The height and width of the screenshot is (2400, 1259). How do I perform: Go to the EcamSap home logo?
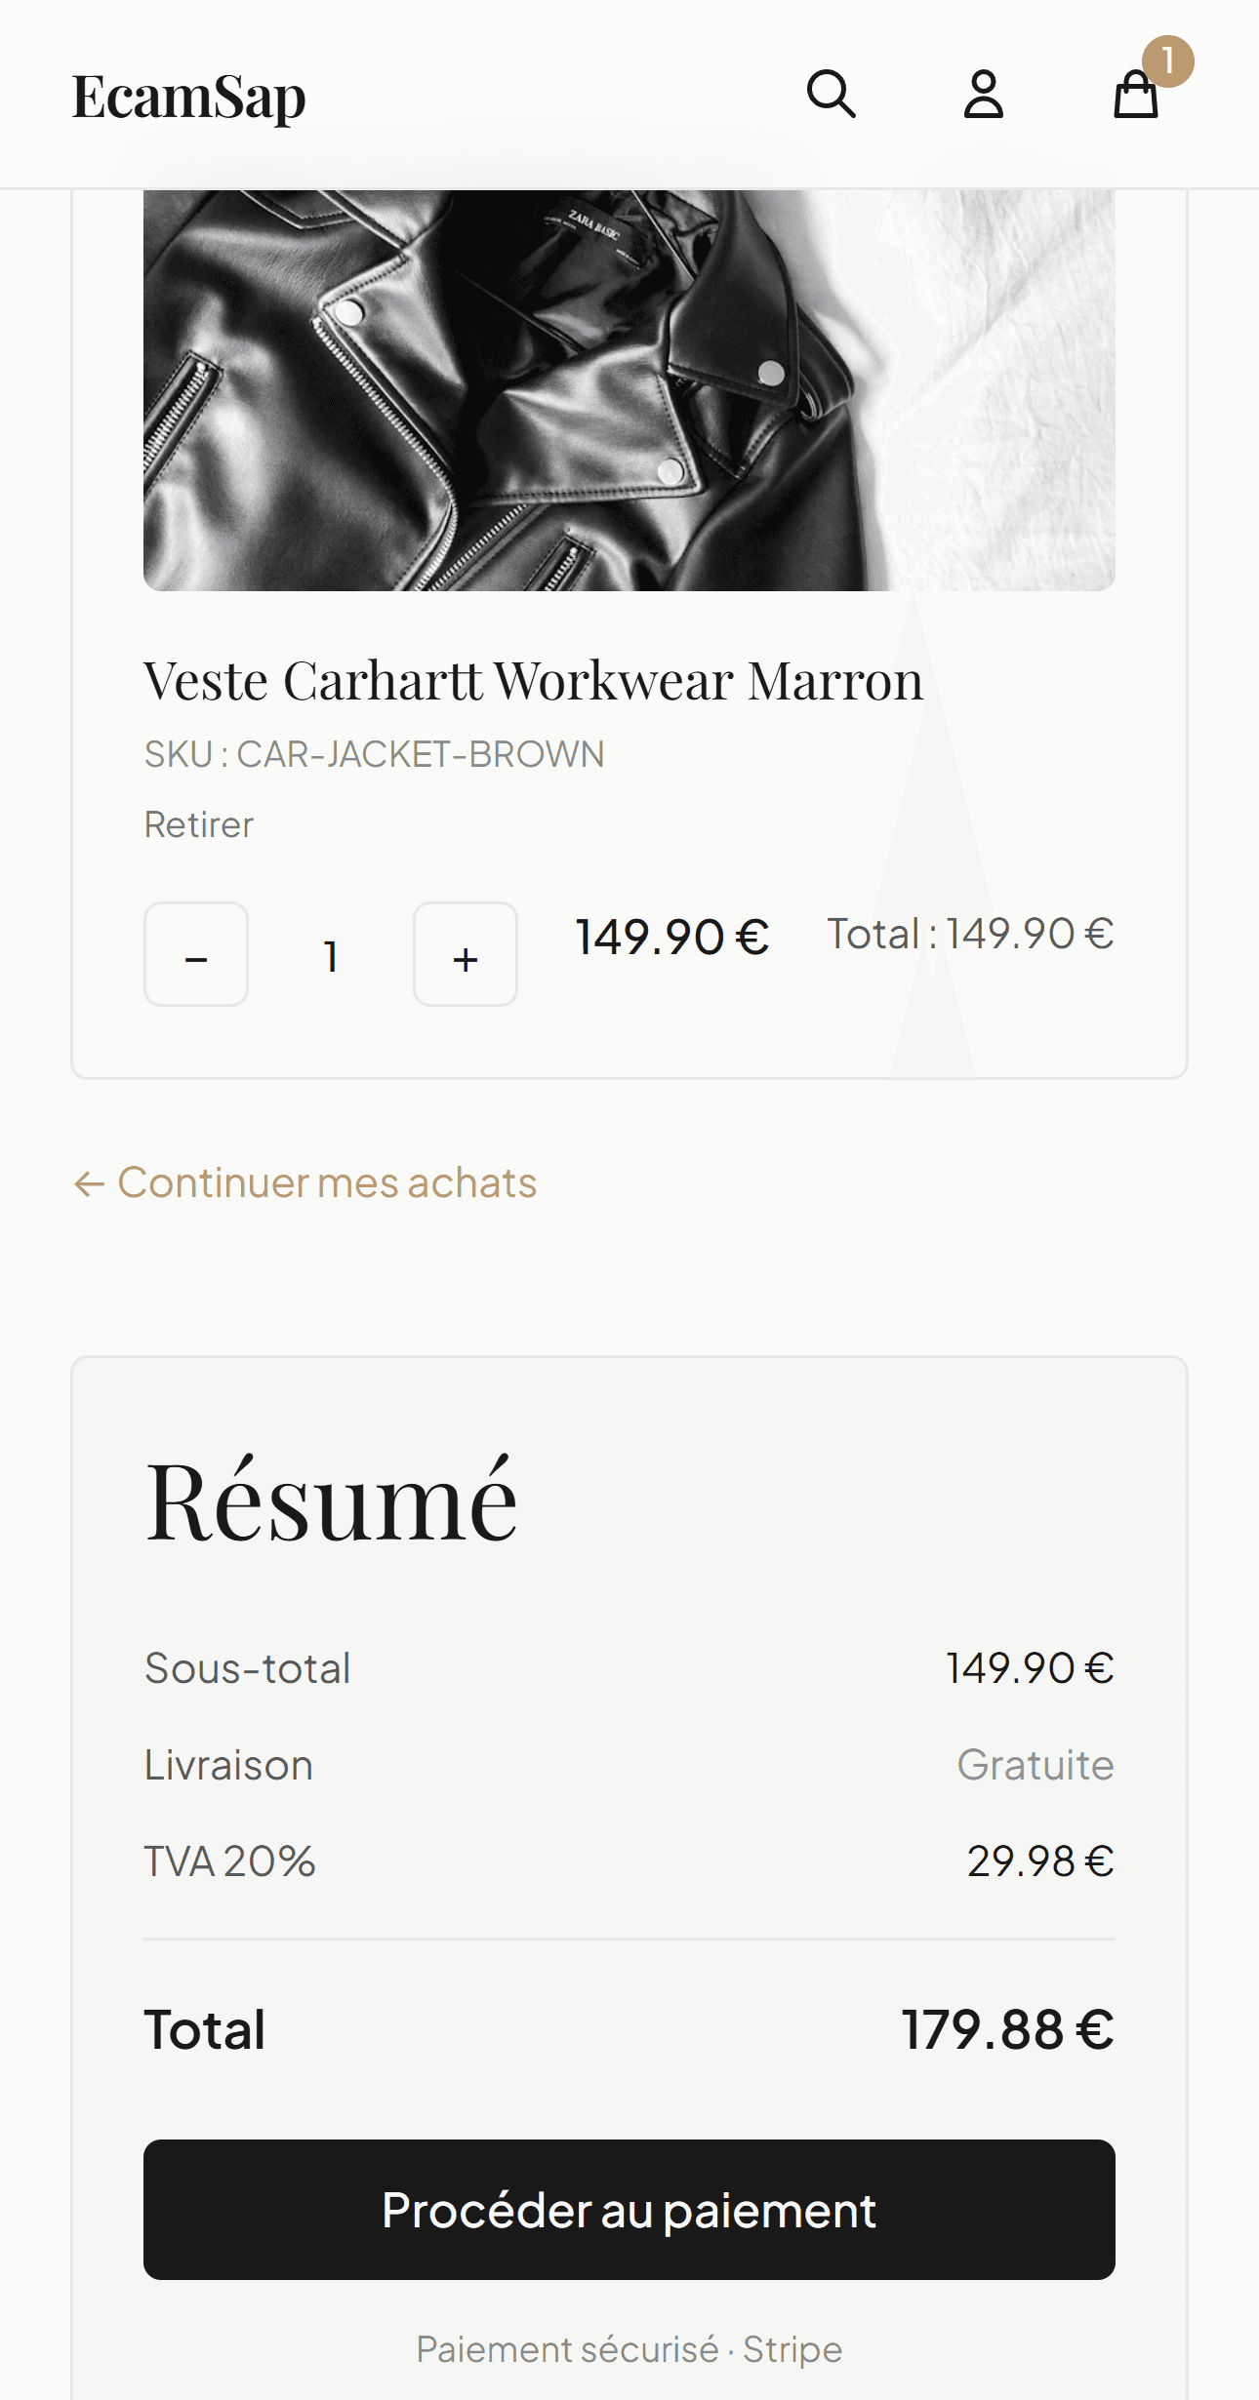(189, 97)
